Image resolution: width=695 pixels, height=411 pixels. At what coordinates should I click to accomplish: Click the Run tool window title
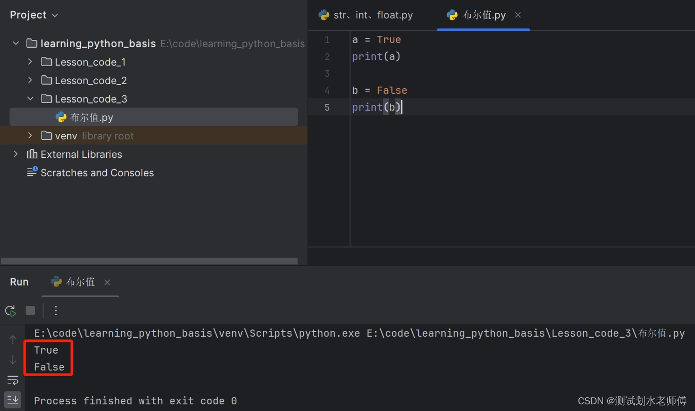coord(19,282)
